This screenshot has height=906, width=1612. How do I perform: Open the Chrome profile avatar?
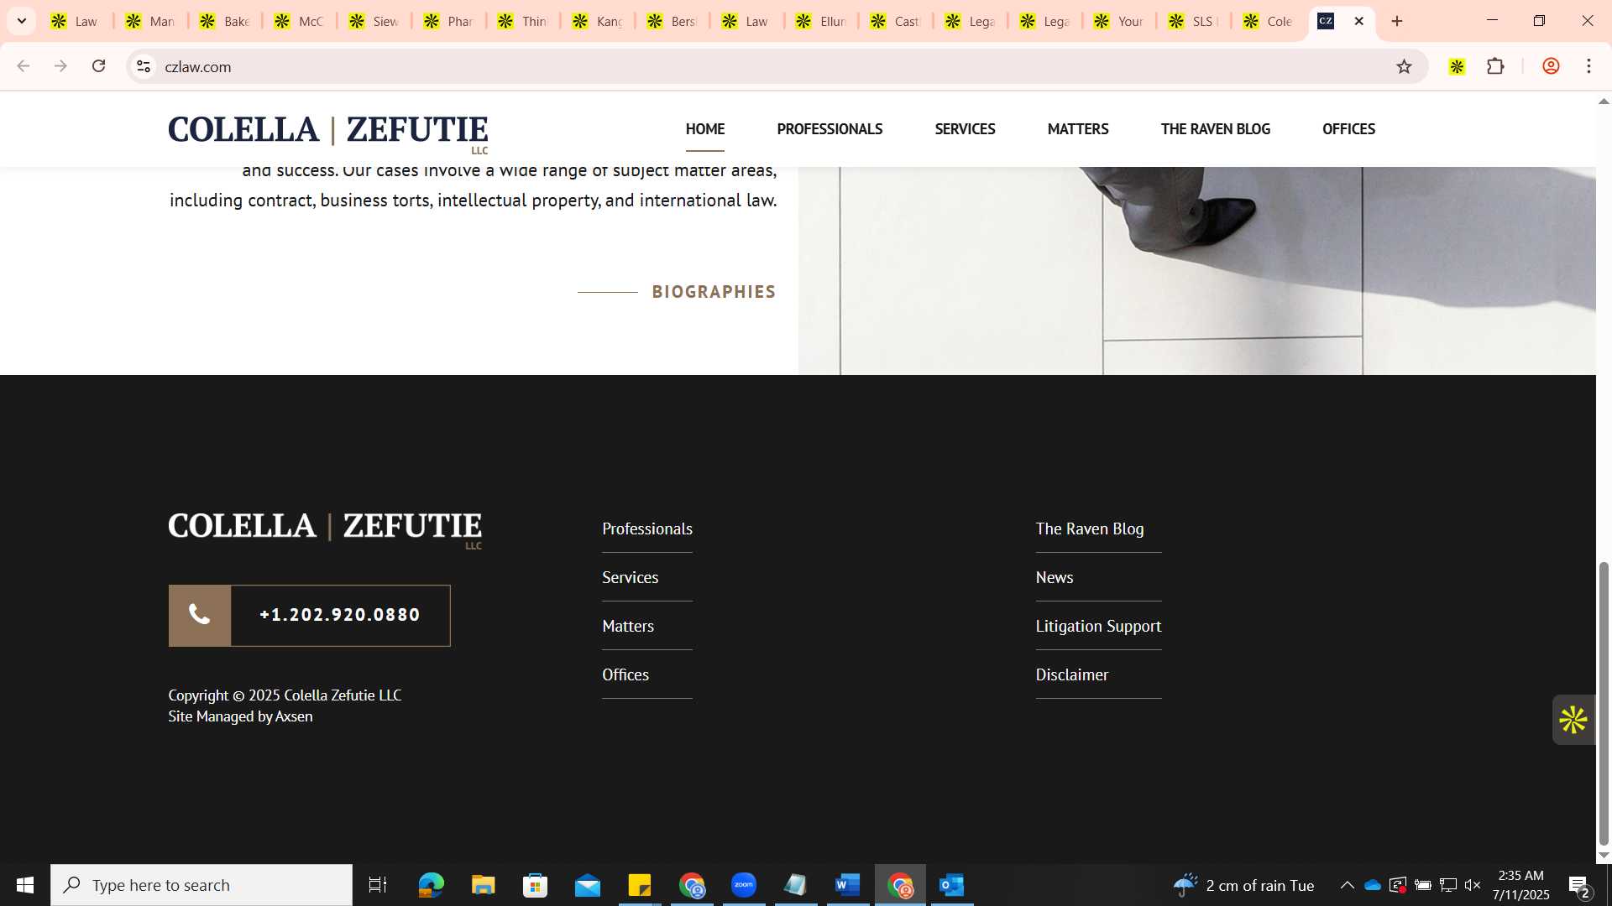coord(1551,66)
